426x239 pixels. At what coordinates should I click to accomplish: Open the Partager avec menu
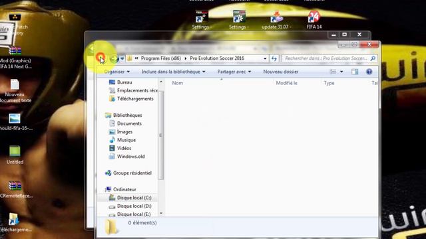[234, 72]
